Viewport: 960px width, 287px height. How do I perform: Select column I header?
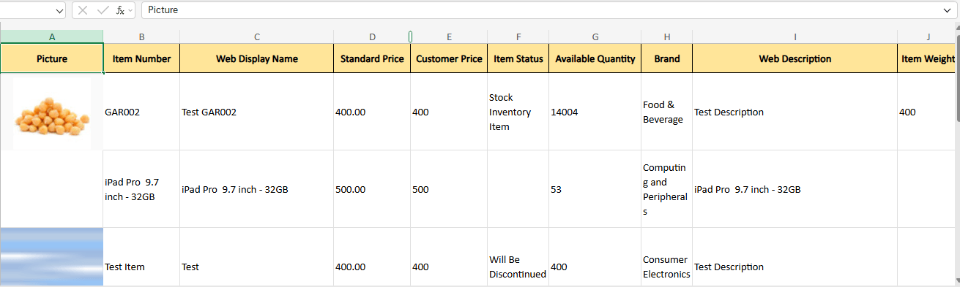coord(795,37)
